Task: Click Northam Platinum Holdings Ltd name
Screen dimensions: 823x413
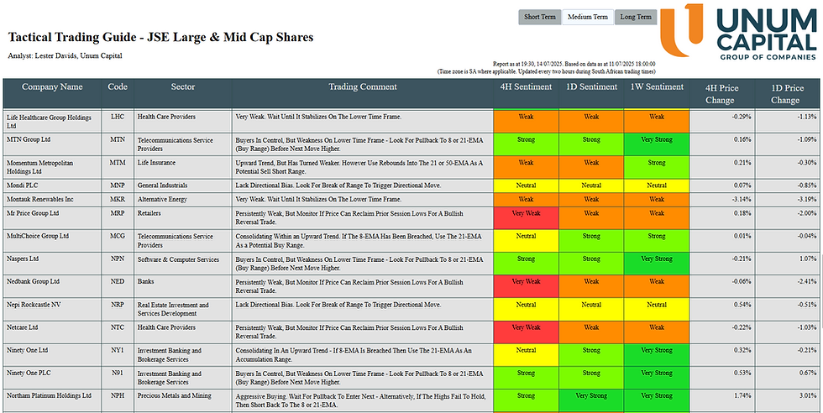Action: coord(50,395)
